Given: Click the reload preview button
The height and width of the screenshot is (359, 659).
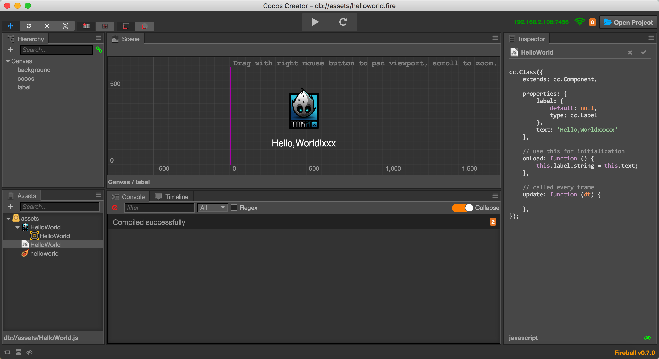Looking at the screenshot, I should pyautogui.click(x=343, y=22).
